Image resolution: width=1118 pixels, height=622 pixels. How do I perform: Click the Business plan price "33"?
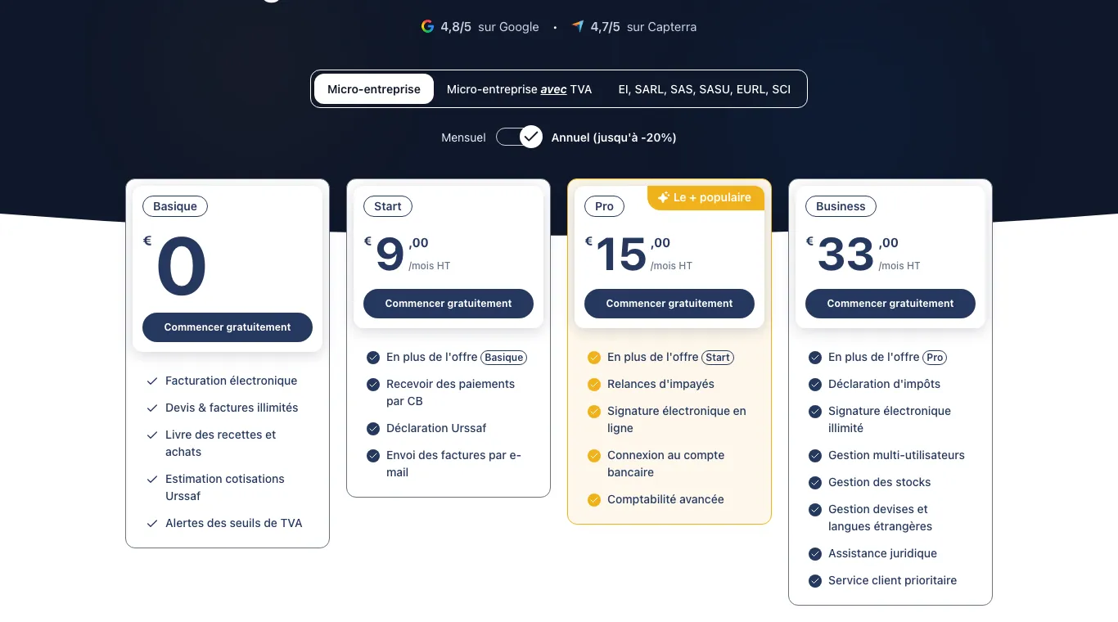pos(846,255)
